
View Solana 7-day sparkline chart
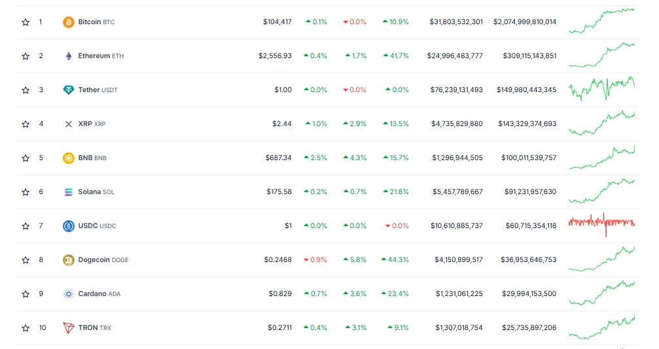coord(602,191)
